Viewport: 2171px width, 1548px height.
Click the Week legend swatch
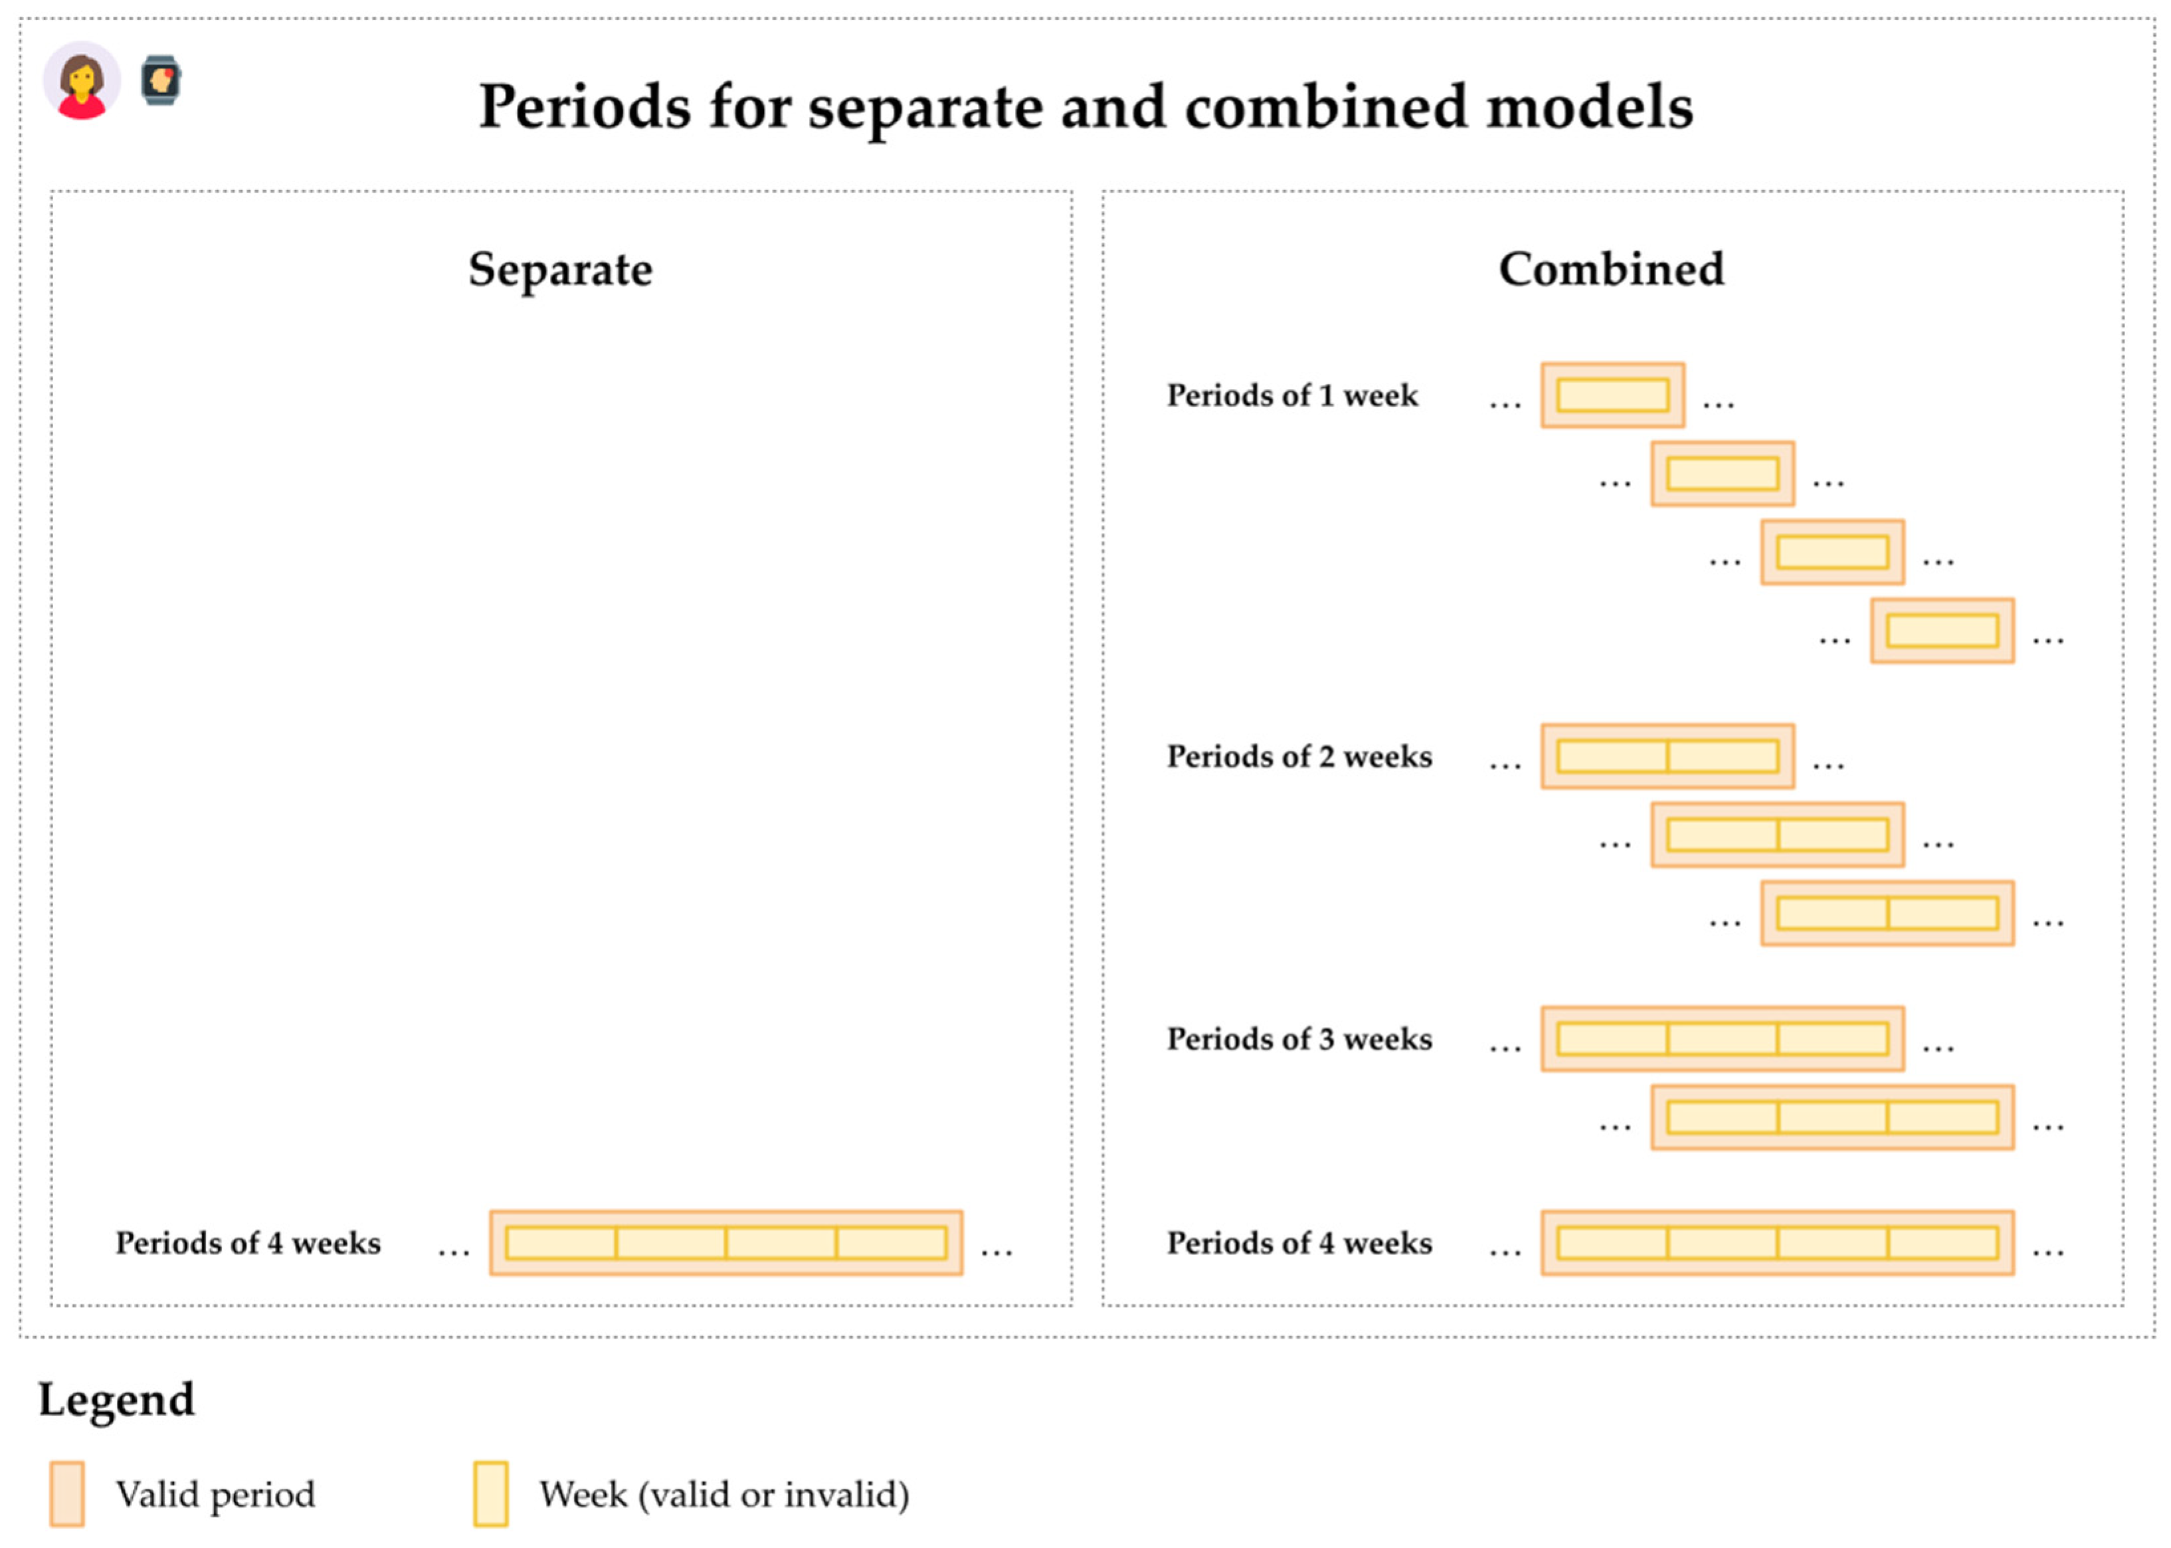[x=491, y=1494]
